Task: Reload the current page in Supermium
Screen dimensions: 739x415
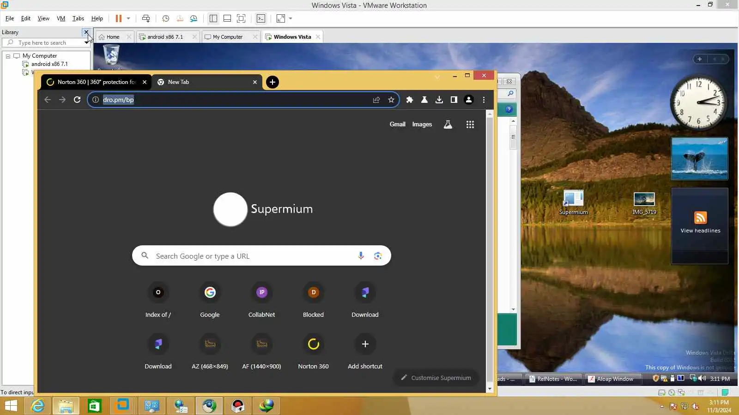Action: point(77,100)
